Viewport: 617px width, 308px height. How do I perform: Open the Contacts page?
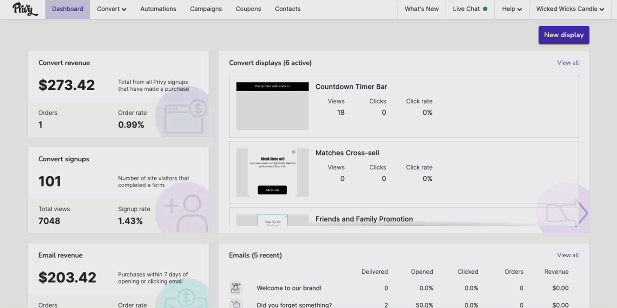pyautogui.click(x=288, y=9)
